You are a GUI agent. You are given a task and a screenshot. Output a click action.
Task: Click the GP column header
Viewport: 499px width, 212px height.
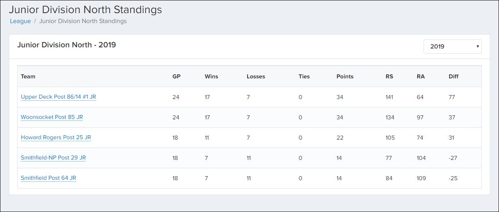(x=176, y=76)
